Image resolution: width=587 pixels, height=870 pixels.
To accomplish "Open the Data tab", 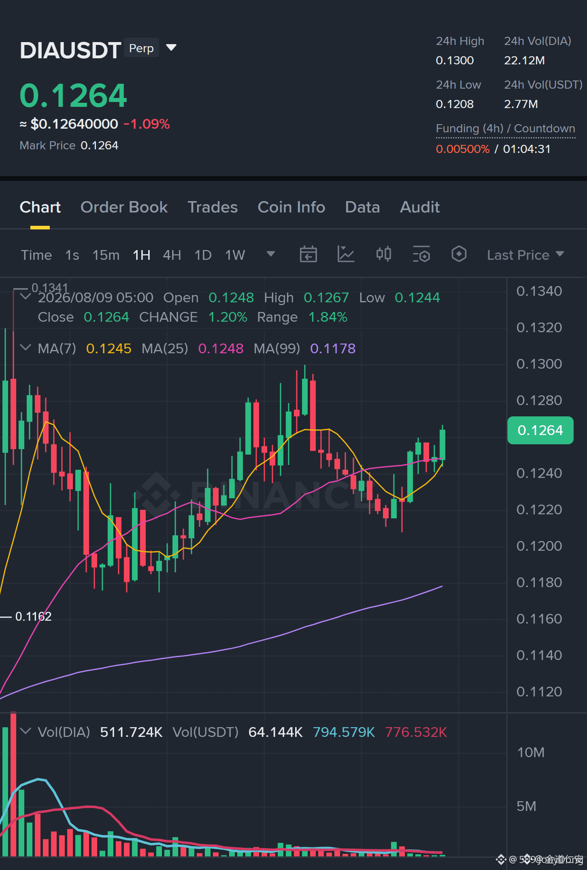I will 362,207.
